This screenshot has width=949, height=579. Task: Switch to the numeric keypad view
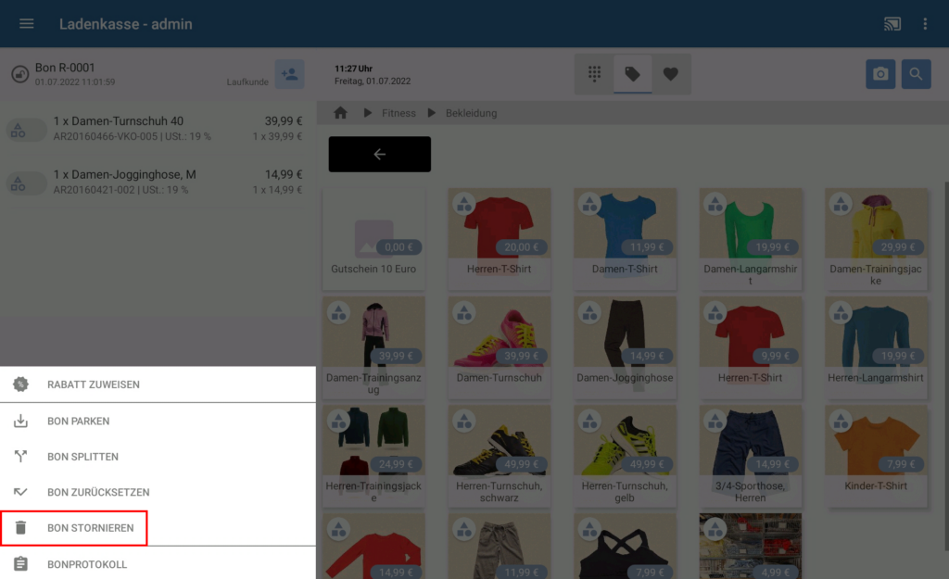pos(594,74)
